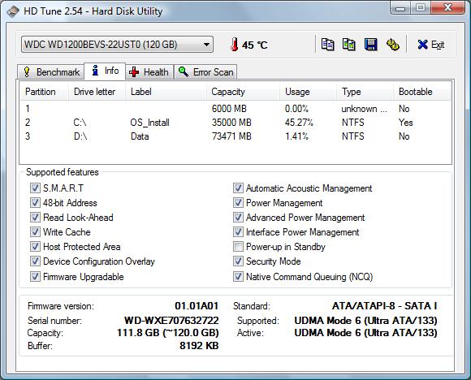
Task: Toggle the Host Protected Area checkbox
Action: click(35, 246)
